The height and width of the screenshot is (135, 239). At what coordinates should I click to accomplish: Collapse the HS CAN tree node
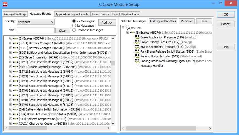coord(123,28)
